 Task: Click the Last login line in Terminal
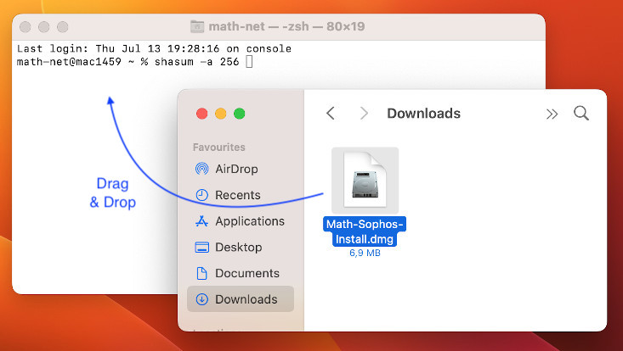(x=154, y=48)
